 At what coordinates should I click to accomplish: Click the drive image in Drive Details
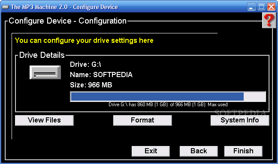(x=45, y=72)
